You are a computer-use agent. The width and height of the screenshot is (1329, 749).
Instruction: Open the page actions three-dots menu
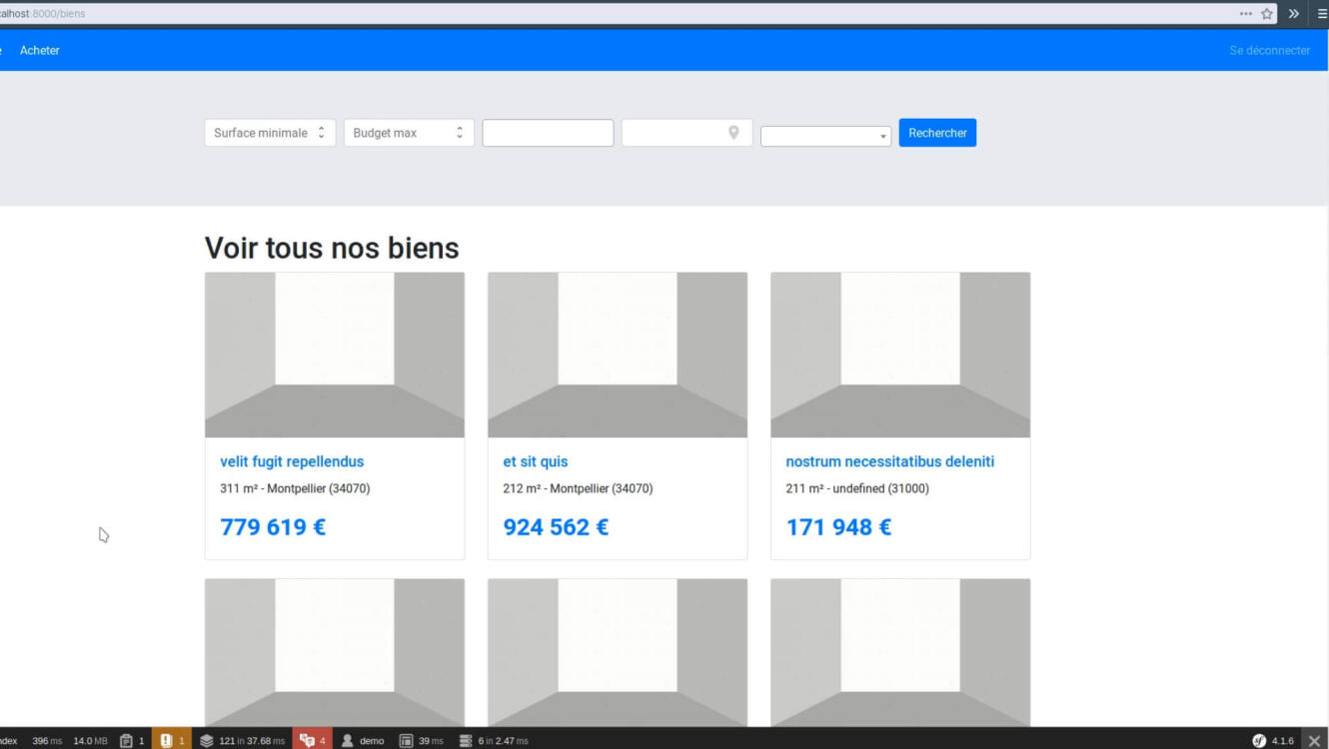tap(1245, 14)
